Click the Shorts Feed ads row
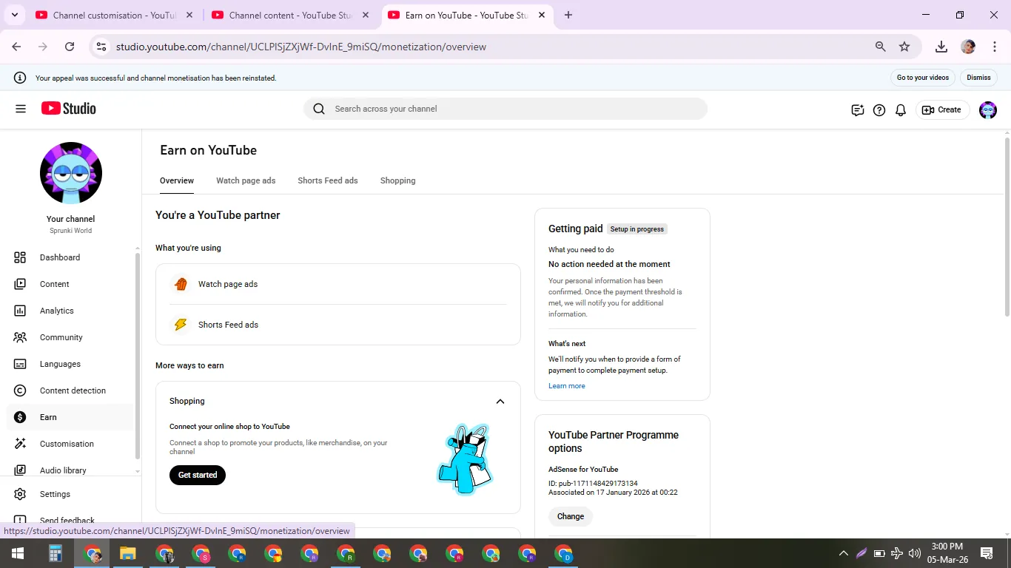Viewport: 1011px width, 568px height. [338, 325]
